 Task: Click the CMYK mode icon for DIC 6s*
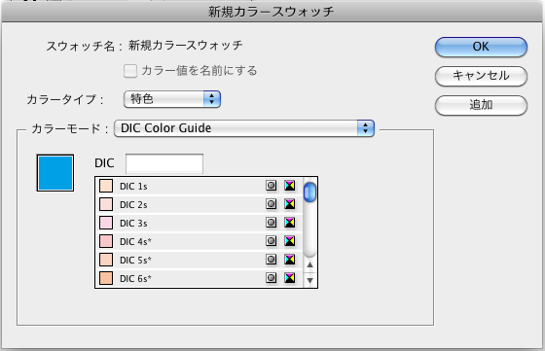(x=290, y=277)
